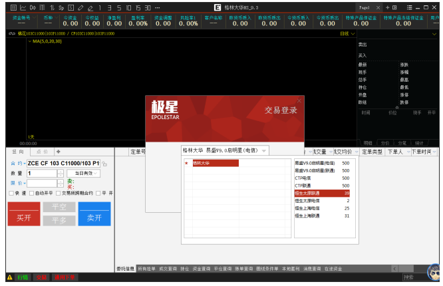Screen dimensions: 443x286
Task: Click the blue 卖开 button
Action: click(x=94, y=214)
